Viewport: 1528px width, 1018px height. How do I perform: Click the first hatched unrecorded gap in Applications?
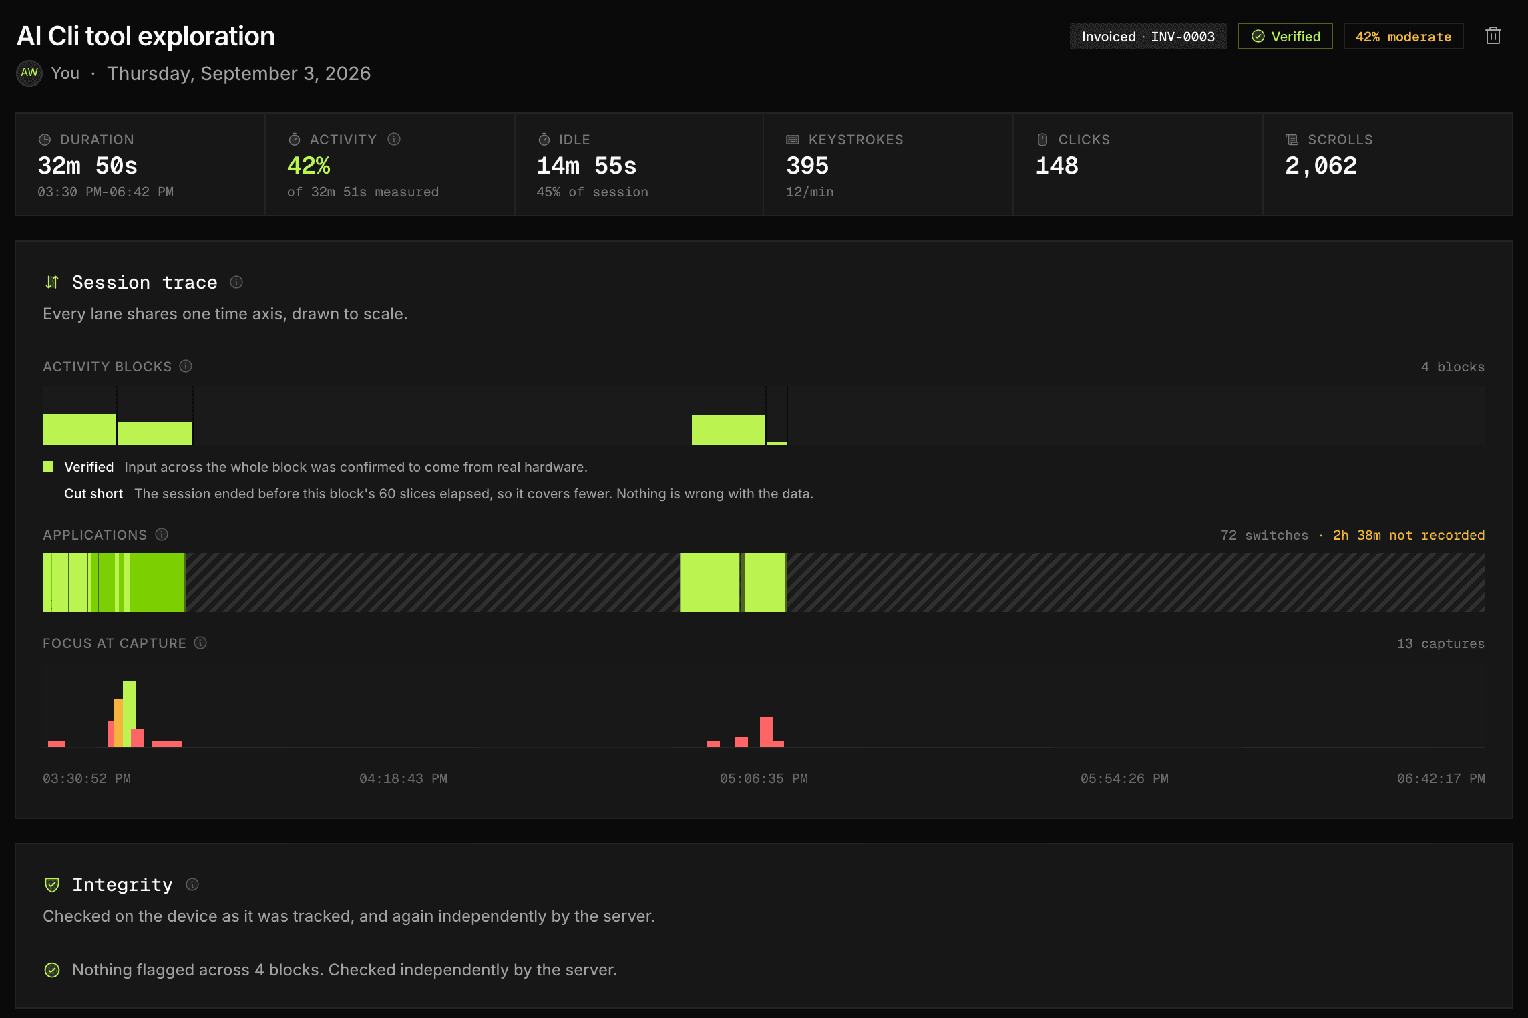[x=432, y=582]
